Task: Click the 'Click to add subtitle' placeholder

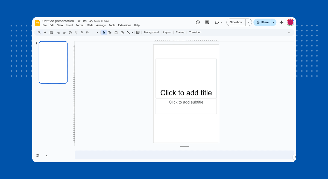Action: [186, 106]
